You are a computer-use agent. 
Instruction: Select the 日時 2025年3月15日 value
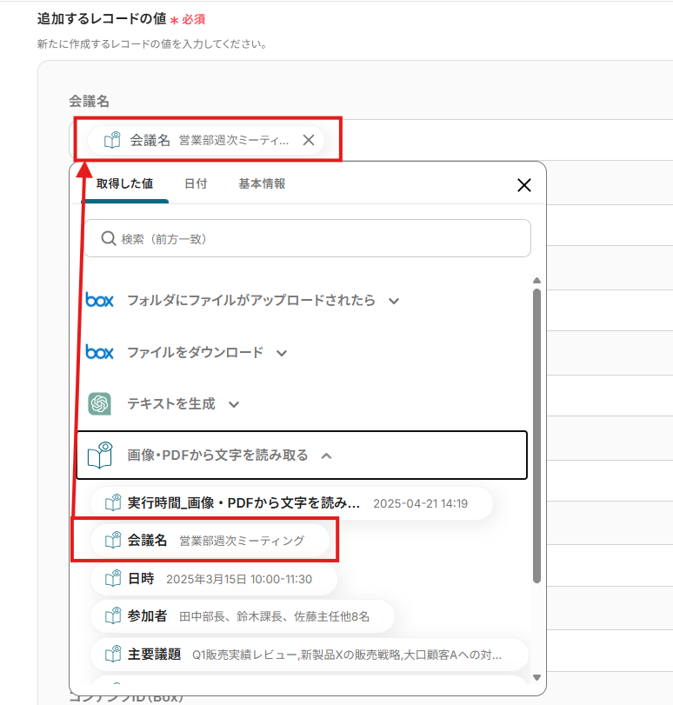click(214, 579)
